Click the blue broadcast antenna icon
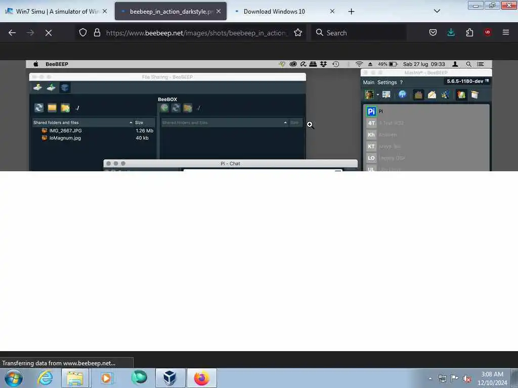Screen dimensions: 518x388 click(402, 95)
